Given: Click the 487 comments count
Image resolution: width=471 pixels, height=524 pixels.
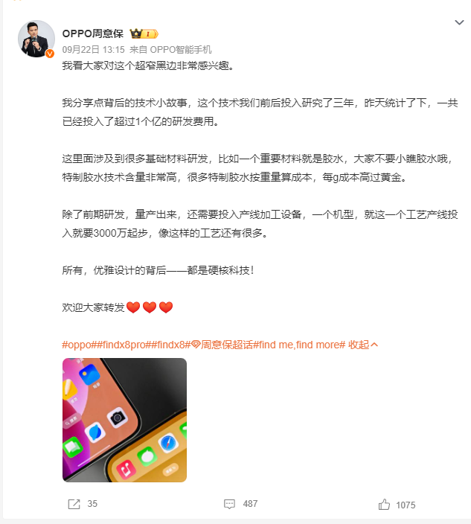Looking at the screenshot, I should (250, 504).
